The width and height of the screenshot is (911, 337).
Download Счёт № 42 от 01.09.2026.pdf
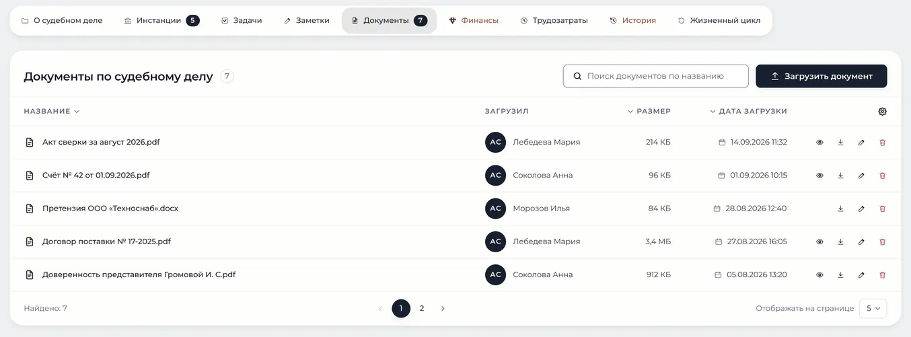coord(840,176)
